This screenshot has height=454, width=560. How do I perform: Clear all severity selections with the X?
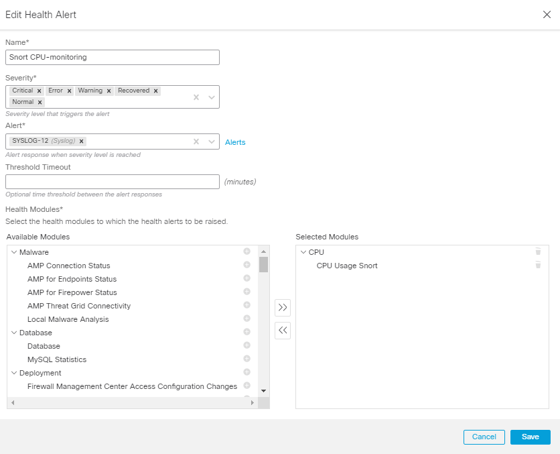(x=196, y=97)
